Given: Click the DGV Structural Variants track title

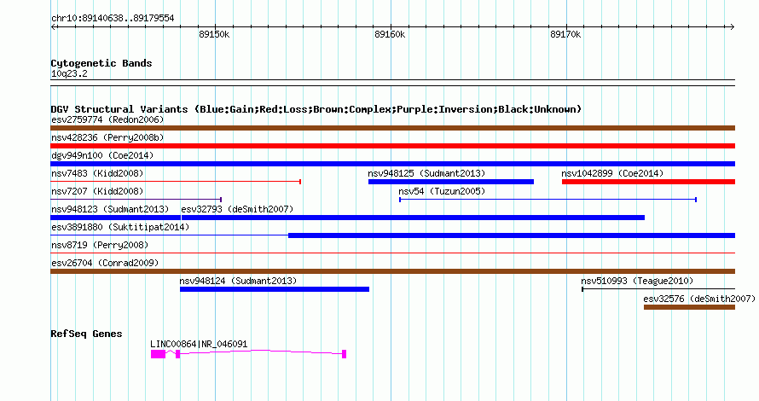Looking at the screenshot, I should pyautogui.click(x=316, y=109).
